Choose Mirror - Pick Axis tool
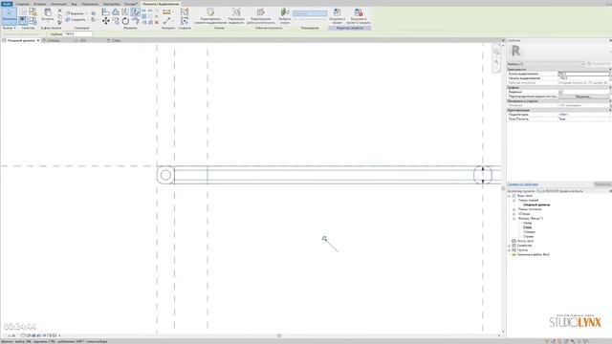Image resolution: width=612 pixels, height=344 pixels. pyautogui.click(x=125, y=12)
